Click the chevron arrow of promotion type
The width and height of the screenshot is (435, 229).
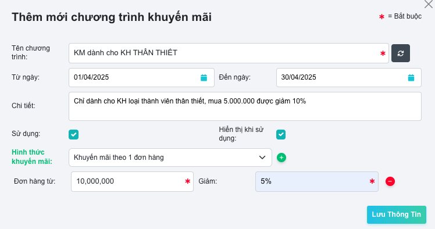[262, 158]
